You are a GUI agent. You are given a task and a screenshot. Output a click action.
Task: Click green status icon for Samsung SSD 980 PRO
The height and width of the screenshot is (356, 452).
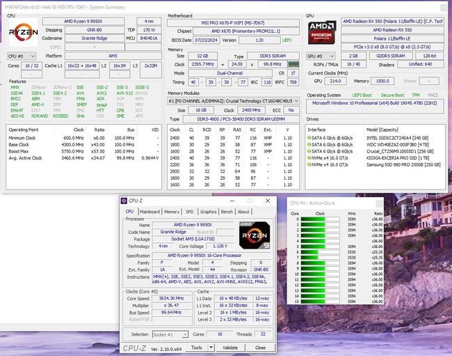pyautogui.click(x=309, y=164)
